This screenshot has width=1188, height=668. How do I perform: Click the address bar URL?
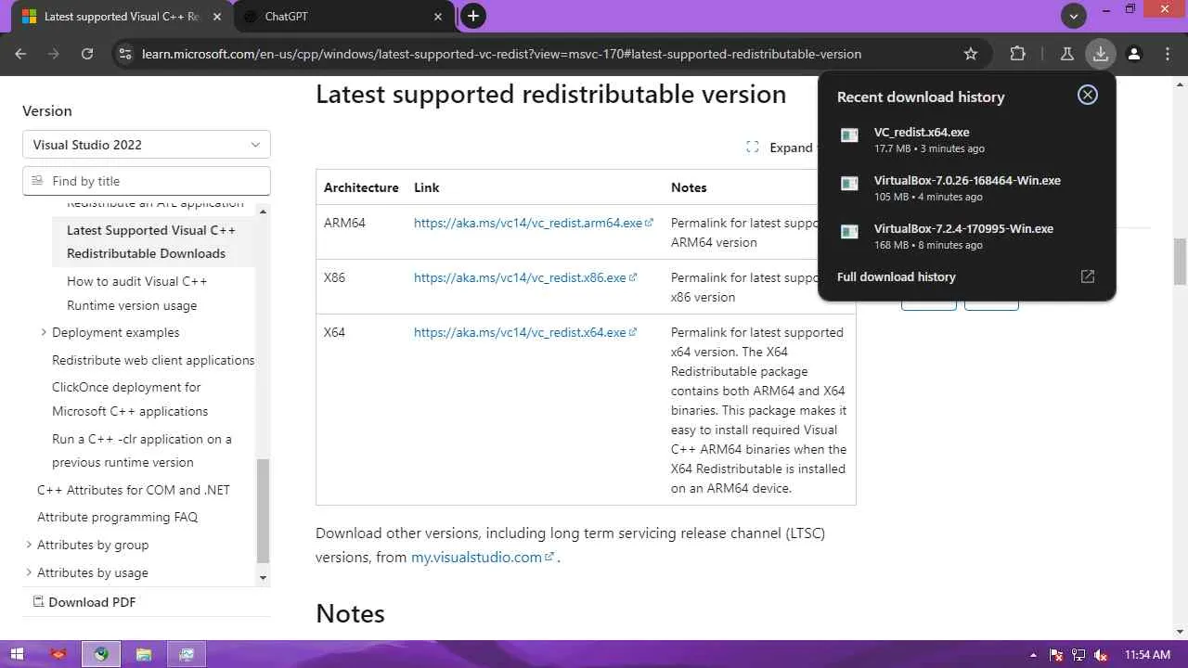pos(501,54)
